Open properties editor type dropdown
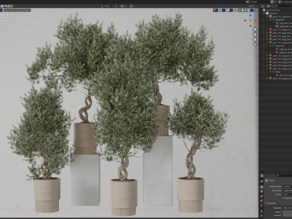The height and width of the screenshot is (219, 292). click(x=263, y=175)
